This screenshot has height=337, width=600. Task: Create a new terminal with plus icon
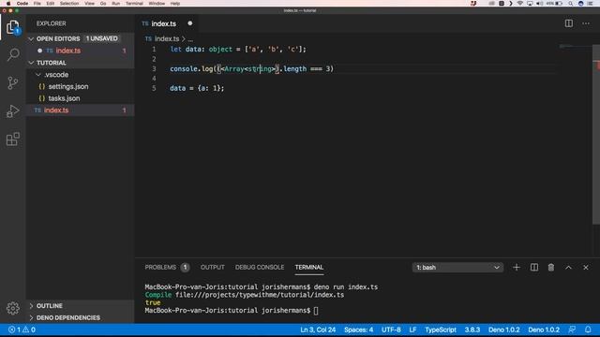click(x=517, y=268)
